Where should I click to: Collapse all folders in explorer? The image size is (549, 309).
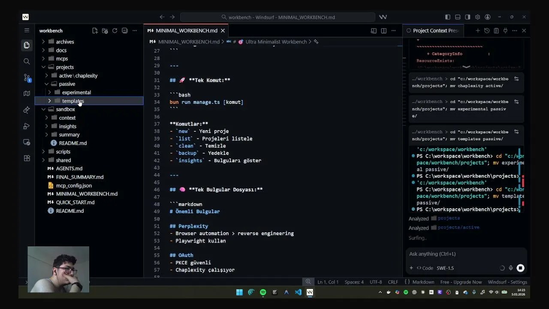pyautogui.click(x=124, y=31)
